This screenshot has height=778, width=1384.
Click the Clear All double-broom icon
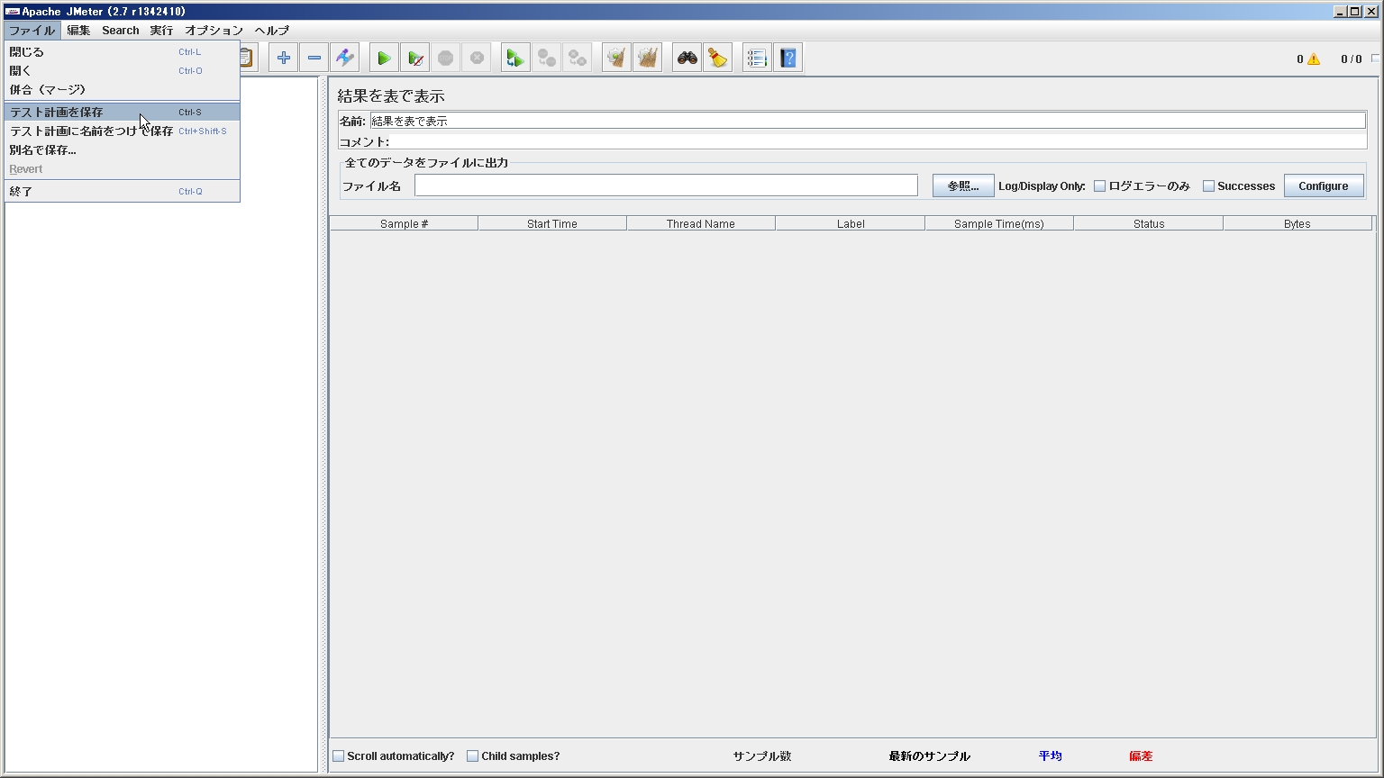[x=647, y=59]
